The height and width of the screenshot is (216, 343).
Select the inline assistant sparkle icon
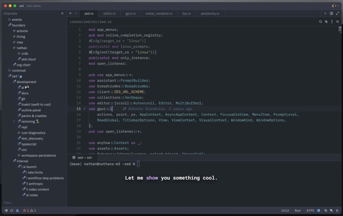[326, 22]
